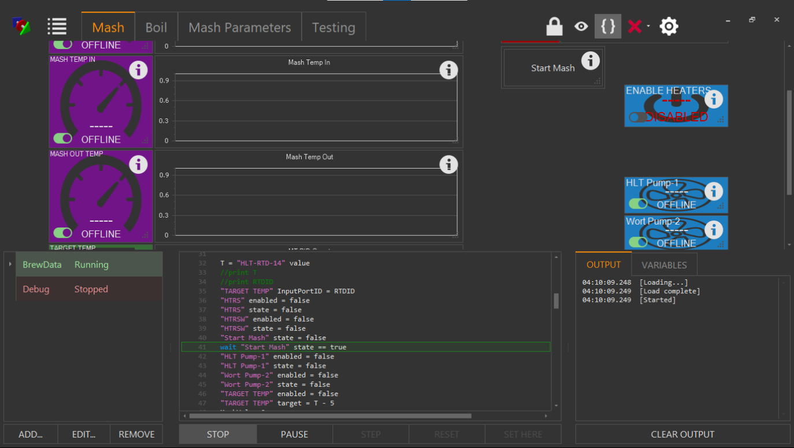
Task: Click code line 35 TARGET TEMP InputPortID
Action: pyautogui.click(x=287, y=291)
